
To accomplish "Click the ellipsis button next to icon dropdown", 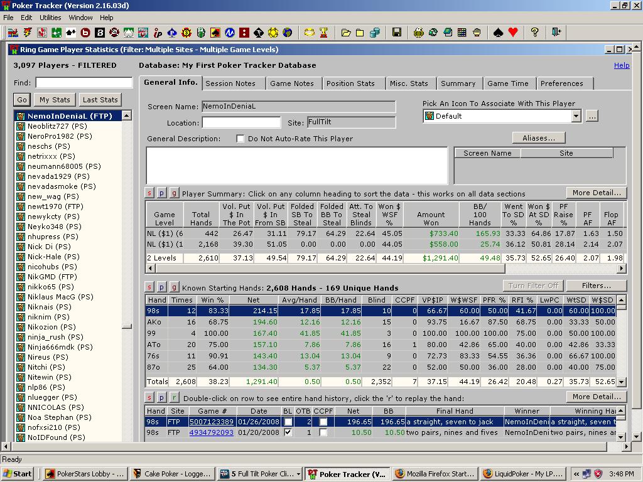I will coord(592,116).
